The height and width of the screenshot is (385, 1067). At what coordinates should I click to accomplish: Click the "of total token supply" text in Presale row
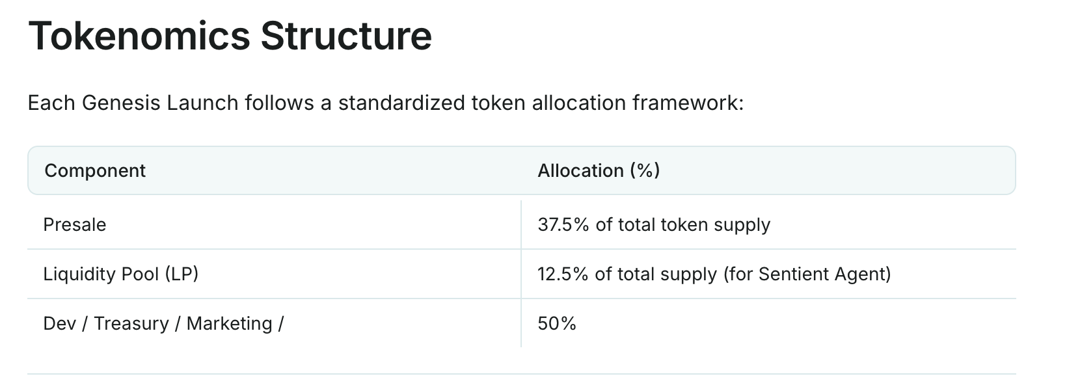coord(682,225)
